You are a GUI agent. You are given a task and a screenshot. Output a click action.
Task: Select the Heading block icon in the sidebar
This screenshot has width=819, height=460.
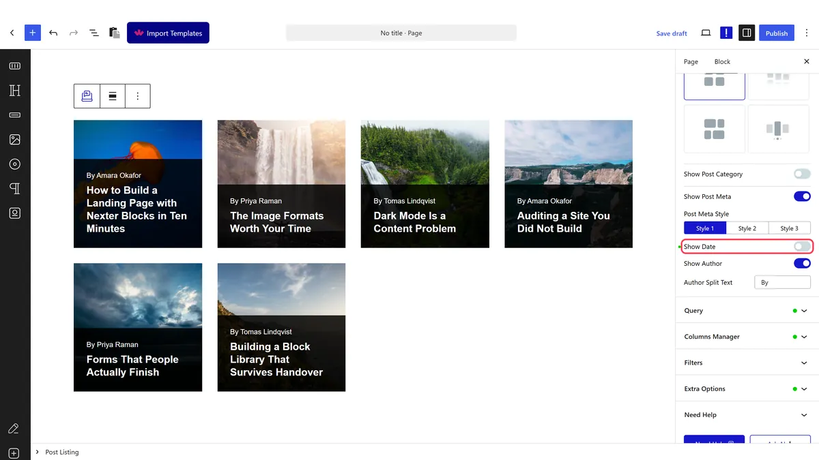[15, 91]
